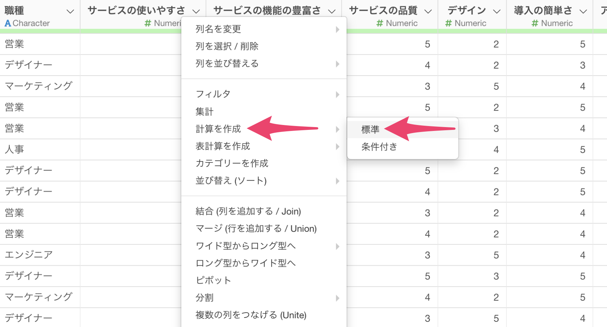Select 結合 (列を追加する / Join) entry

[x=248, y=211]
